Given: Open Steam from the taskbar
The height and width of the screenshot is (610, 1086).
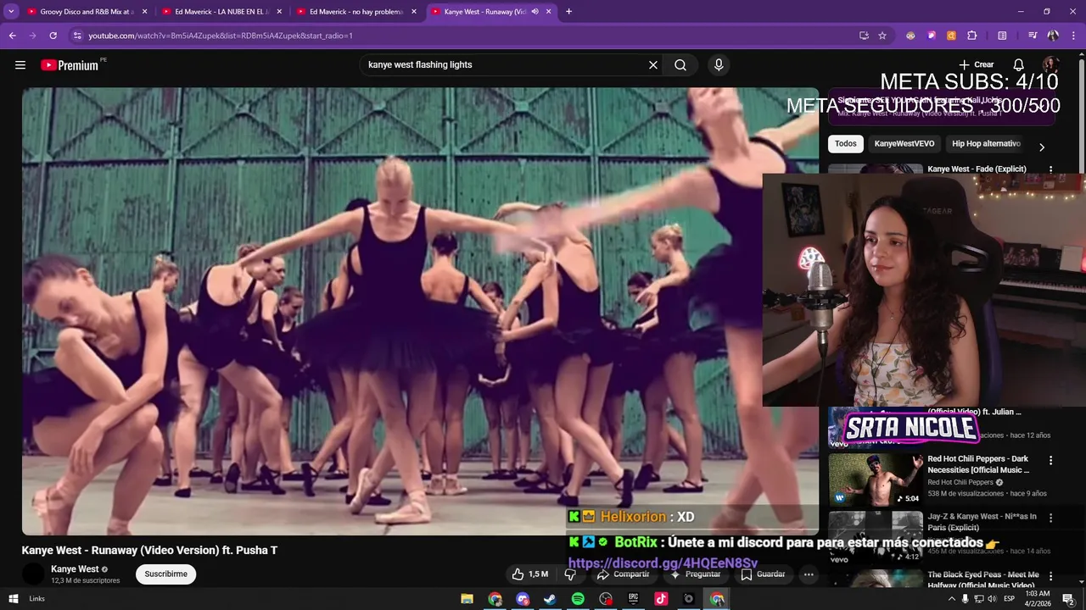Looking at the screenshot, I should click(x=550, y=599).
